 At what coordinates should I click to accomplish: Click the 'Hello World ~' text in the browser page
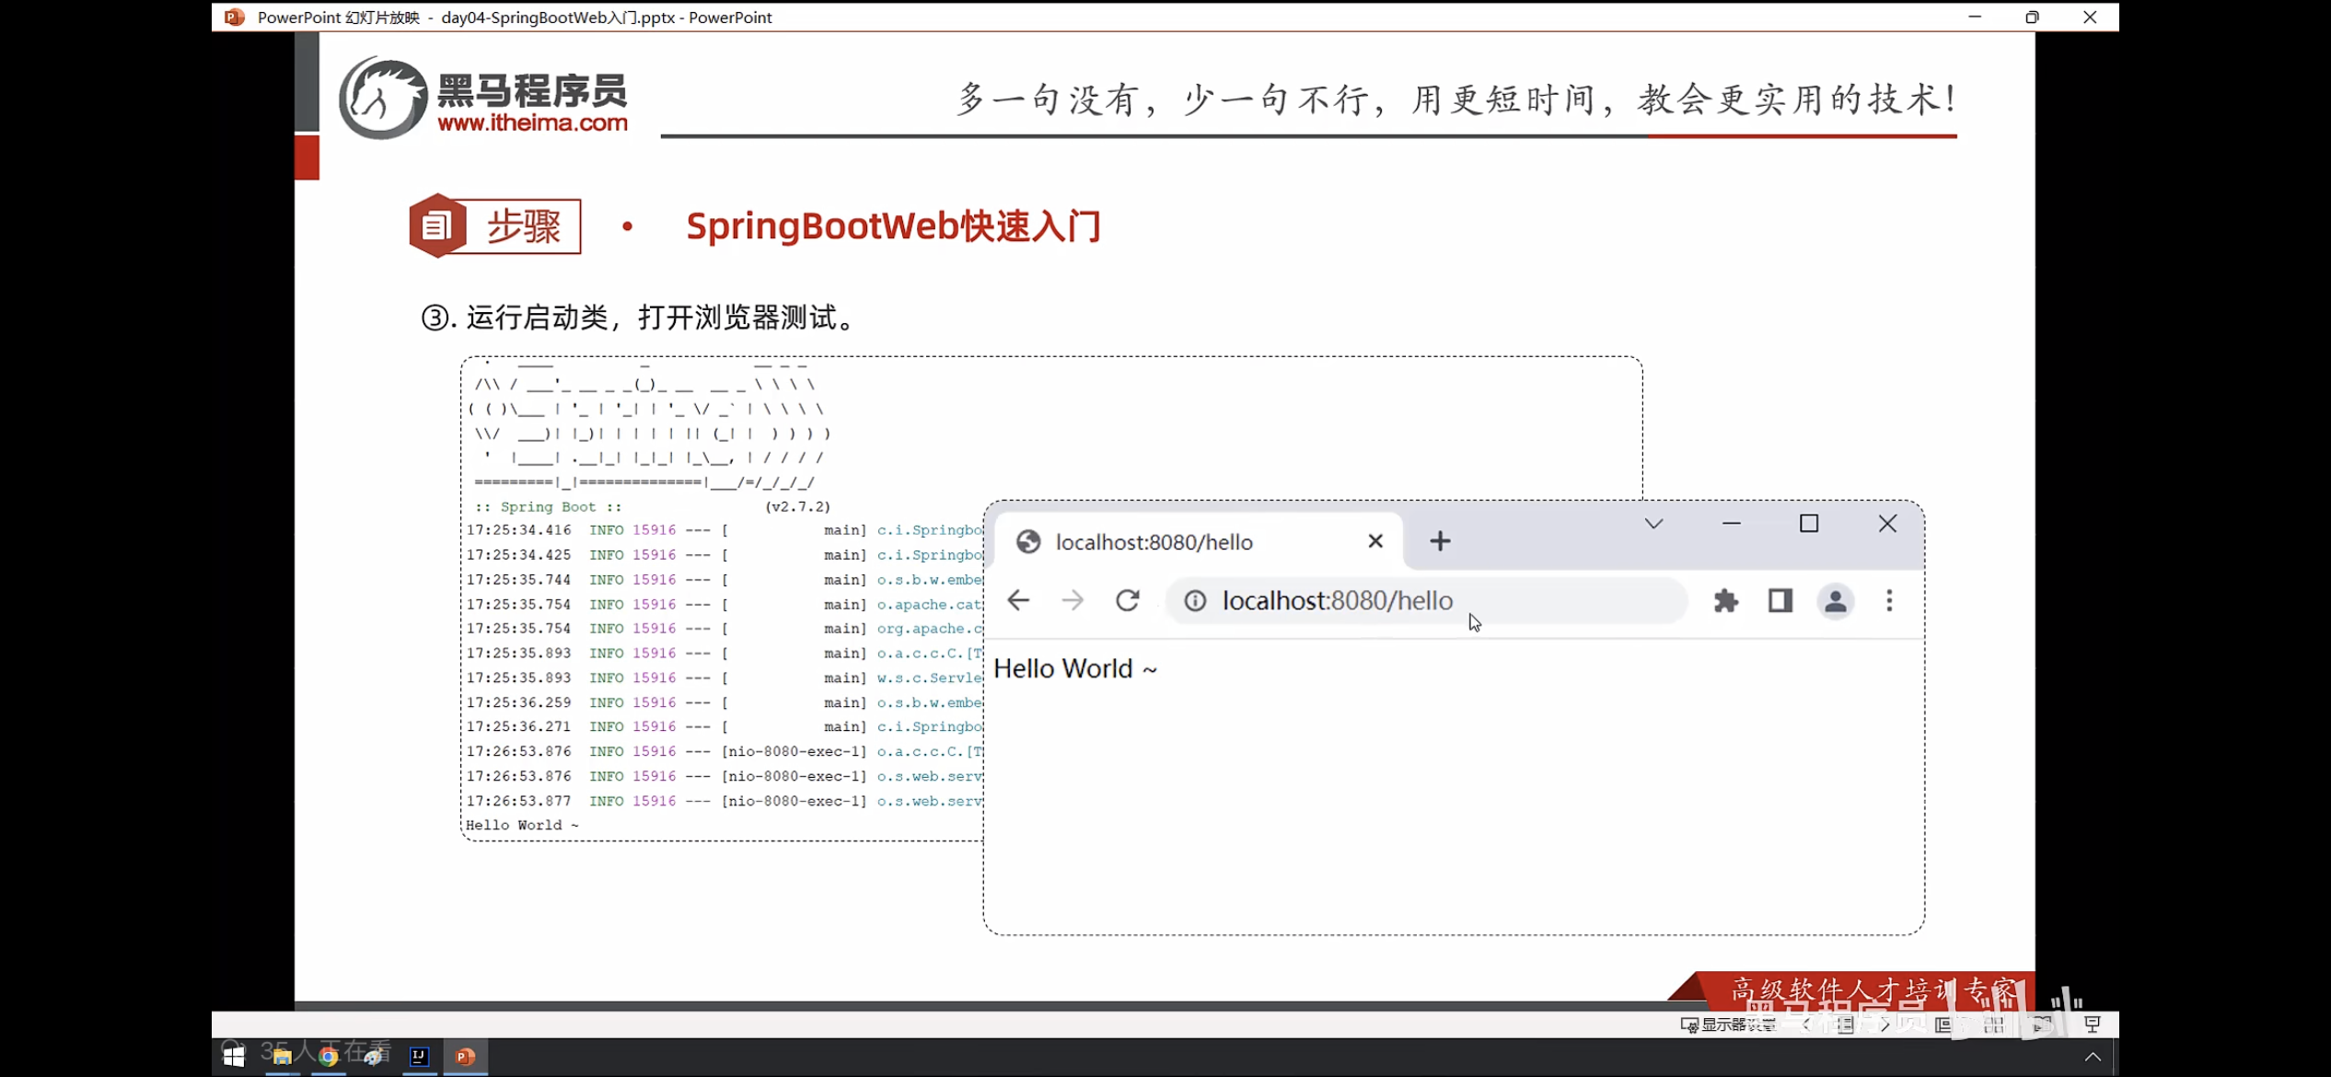click(x=1074, y=668)
